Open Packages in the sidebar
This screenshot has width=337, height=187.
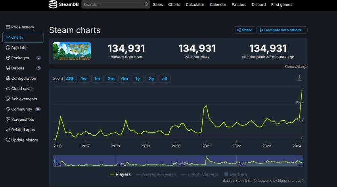[x=20, y=58]
